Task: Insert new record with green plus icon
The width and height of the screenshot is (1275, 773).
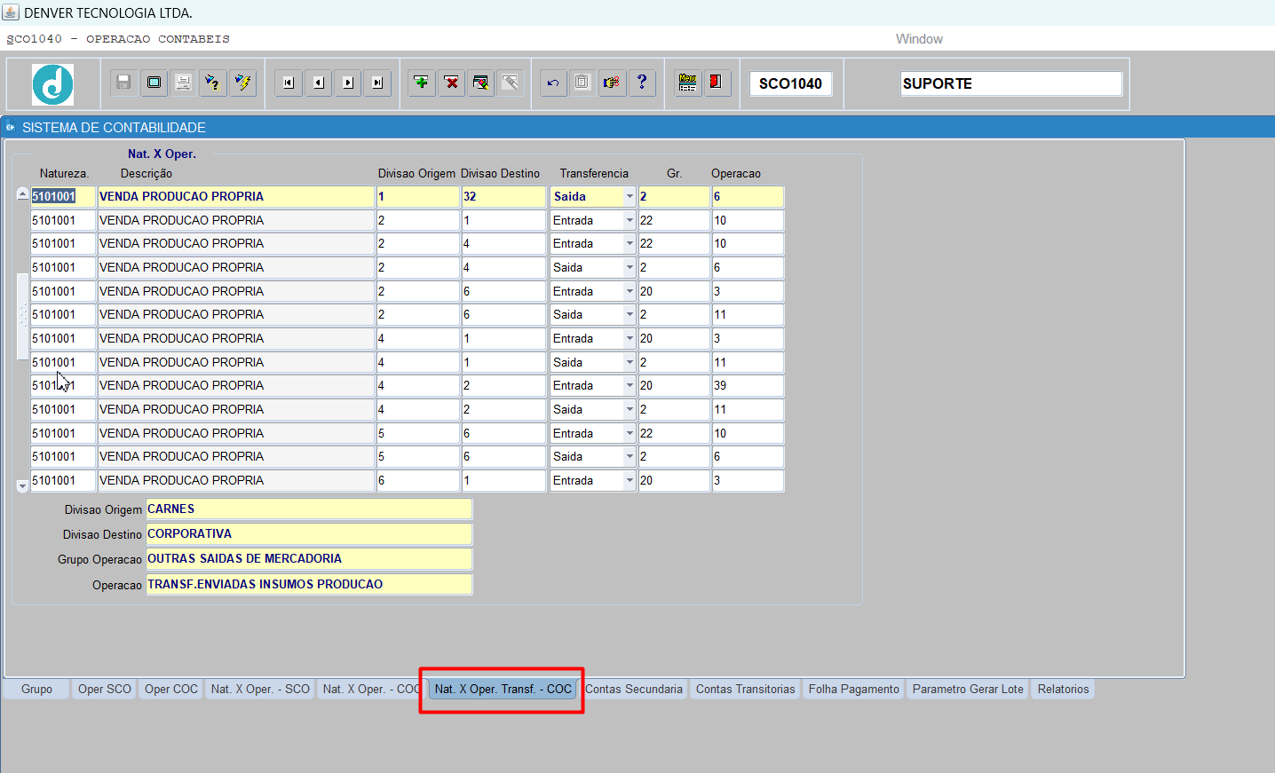Action: click(x=422, y=83)
